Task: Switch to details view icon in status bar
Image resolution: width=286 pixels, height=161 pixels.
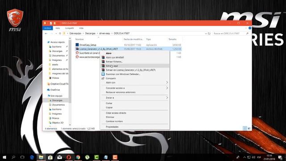Action: 245,128
